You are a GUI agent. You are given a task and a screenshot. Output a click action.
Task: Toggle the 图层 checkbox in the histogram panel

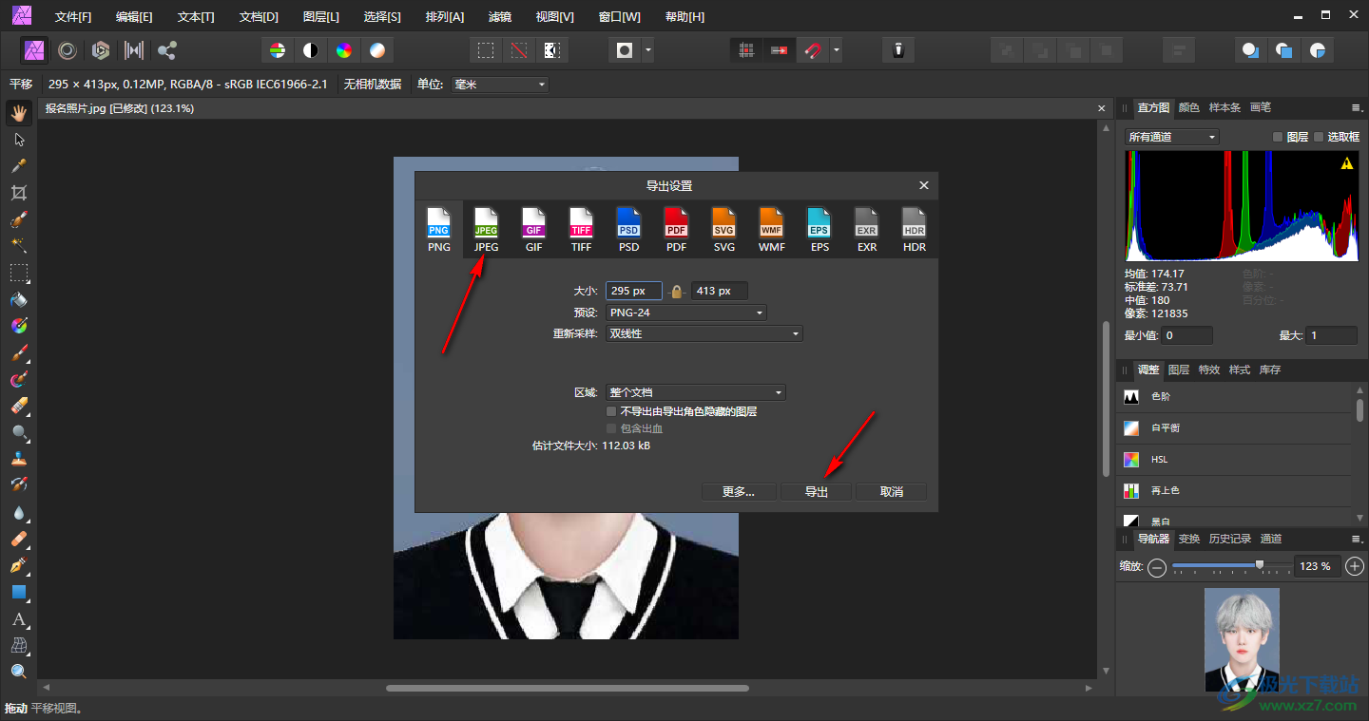[x=1278, y=138]
